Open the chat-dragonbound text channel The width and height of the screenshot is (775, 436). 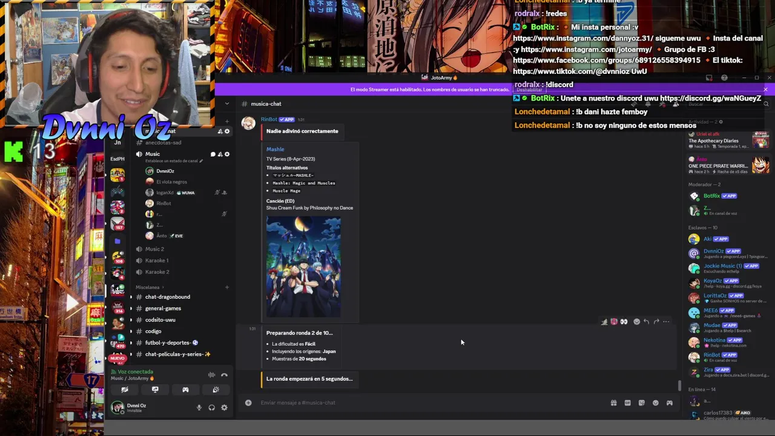(x=168, y=297)
